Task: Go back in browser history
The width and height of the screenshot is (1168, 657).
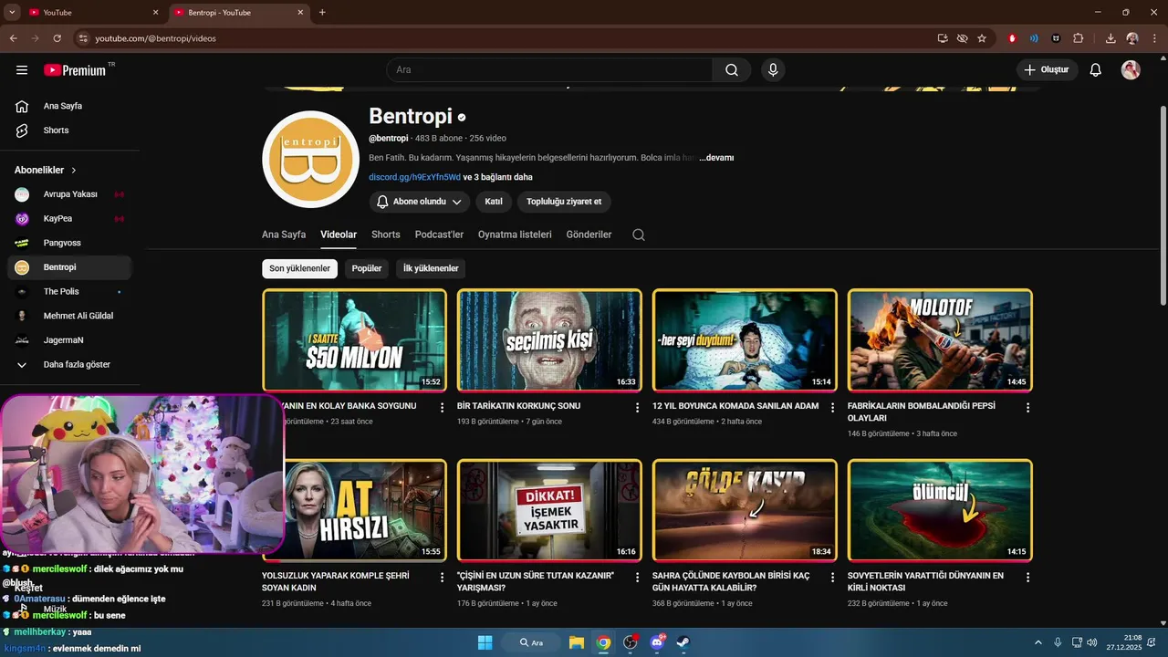Action: (13, 38)
